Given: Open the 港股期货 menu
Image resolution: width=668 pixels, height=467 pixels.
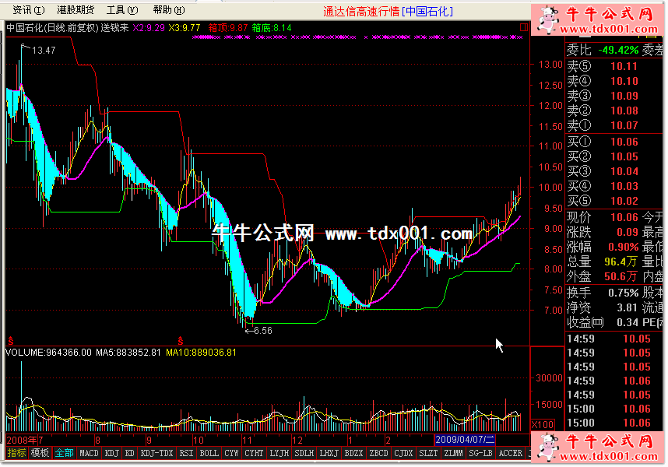Looking at the screenshot, I should click(x=76, y=10).
